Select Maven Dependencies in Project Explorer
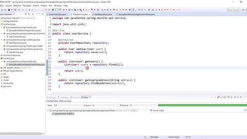This screenshot has width=247, height=139. [x=13, y=71]
